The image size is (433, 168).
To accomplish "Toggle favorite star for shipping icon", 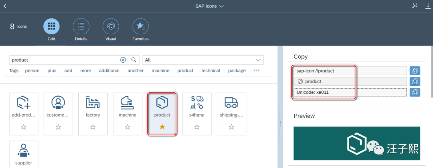I will [x=231, y=127].
